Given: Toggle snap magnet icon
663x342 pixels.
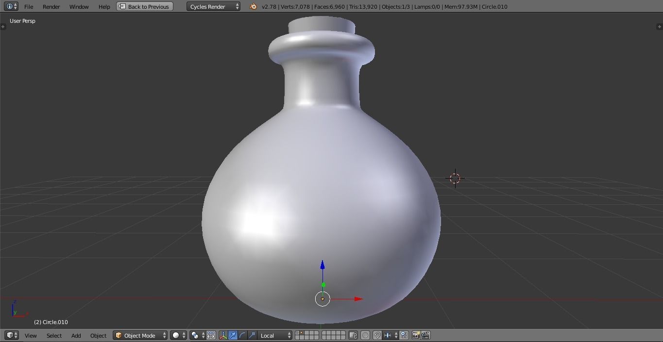Looking at the screenshot, I should pyautogui.click(x=377, y=335).
